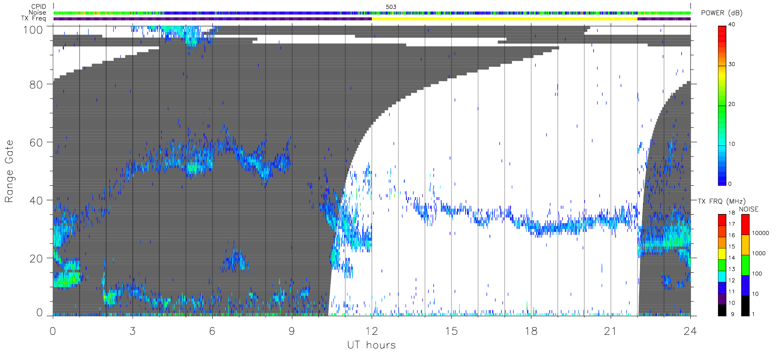Click the Noise color strip above plot
The image size is (777, 358).
click(372, 13)
